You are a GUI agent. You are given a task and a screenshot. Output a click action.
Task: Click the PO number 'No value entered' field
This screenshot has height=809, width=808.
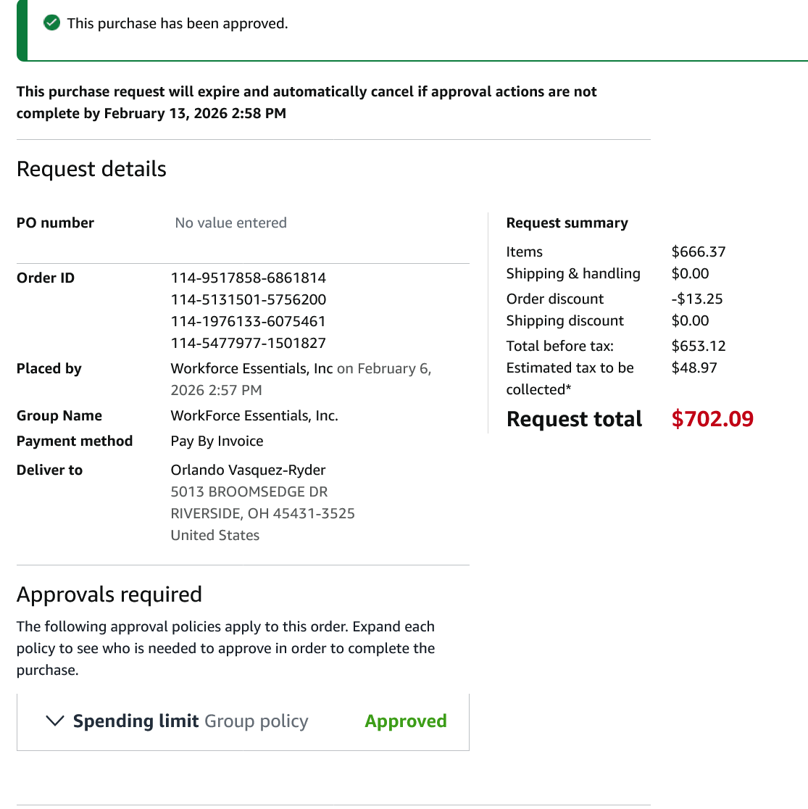tap(230, 223)
